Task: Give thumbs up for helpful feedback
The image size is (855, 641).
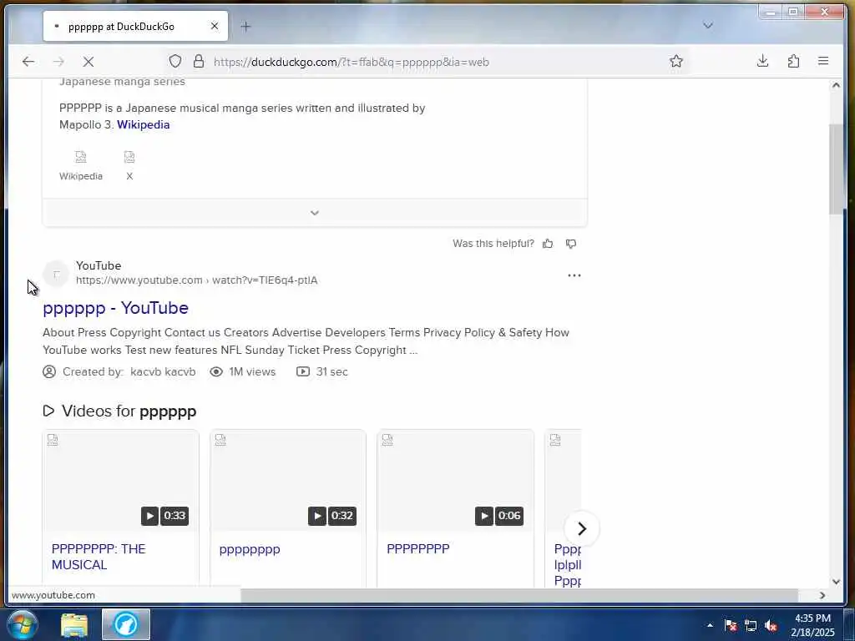Action: point(548,244)
